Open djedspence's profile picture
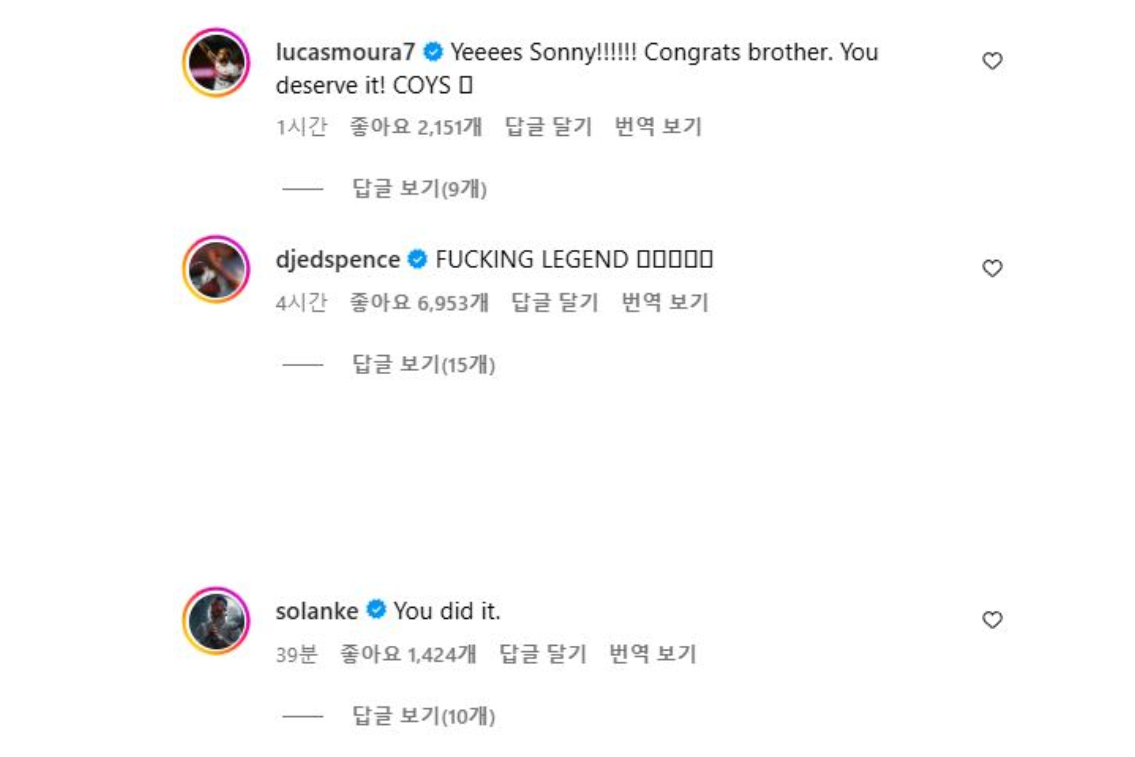This screenshot has width=1135, height=757. (x=216, y=270)
